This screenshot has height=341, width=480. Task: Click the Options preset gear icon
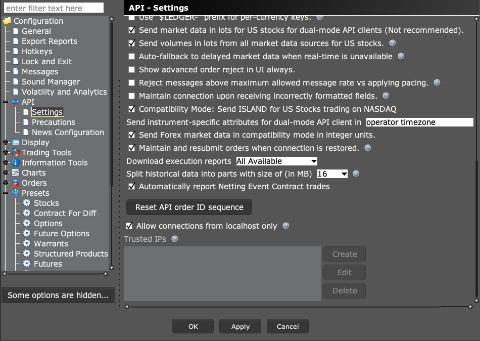tap(27, 223)
